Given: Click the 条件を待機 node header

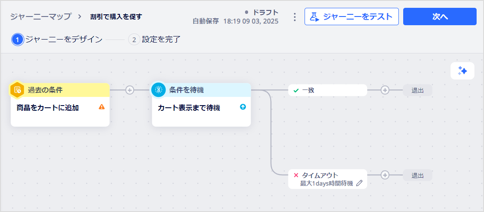Looking at the screenshot, I should (x=201, y=90).
